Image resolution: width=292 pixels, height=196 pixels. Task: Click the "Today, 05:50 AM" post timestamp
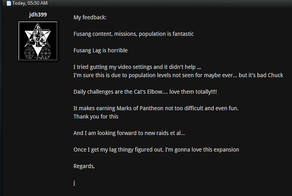(x=30, y=3)
